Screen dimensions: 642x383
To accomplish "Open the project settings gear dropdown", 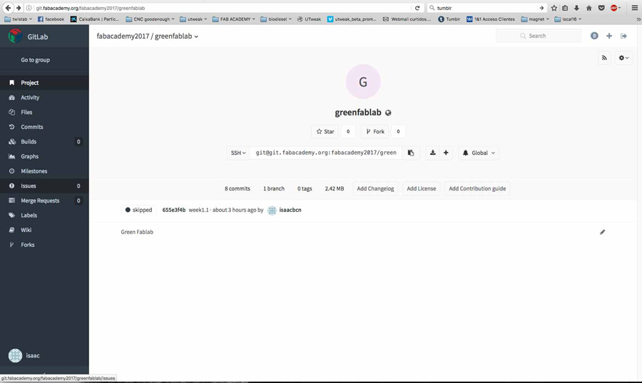I will [623, 58].
